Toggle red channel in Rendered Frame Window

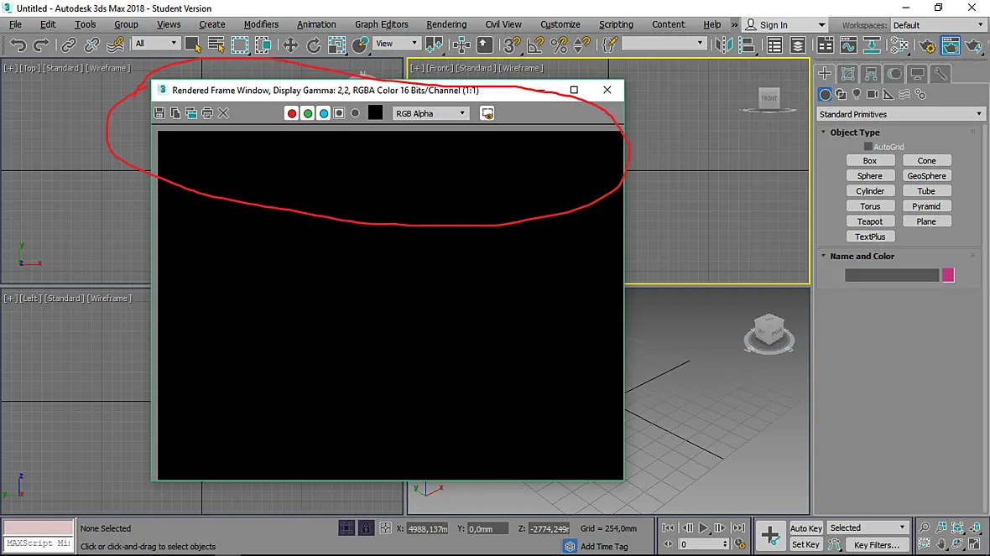pyautogui.click(x=292, y=113)
